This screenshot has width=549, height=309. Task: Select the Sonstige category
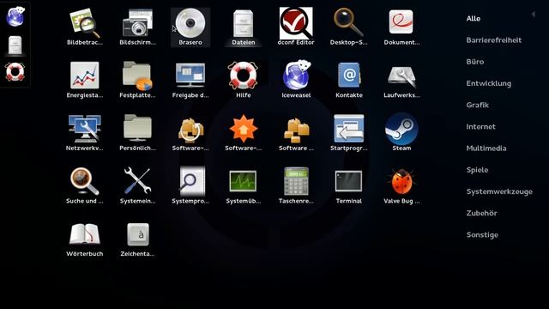point(482,234)
